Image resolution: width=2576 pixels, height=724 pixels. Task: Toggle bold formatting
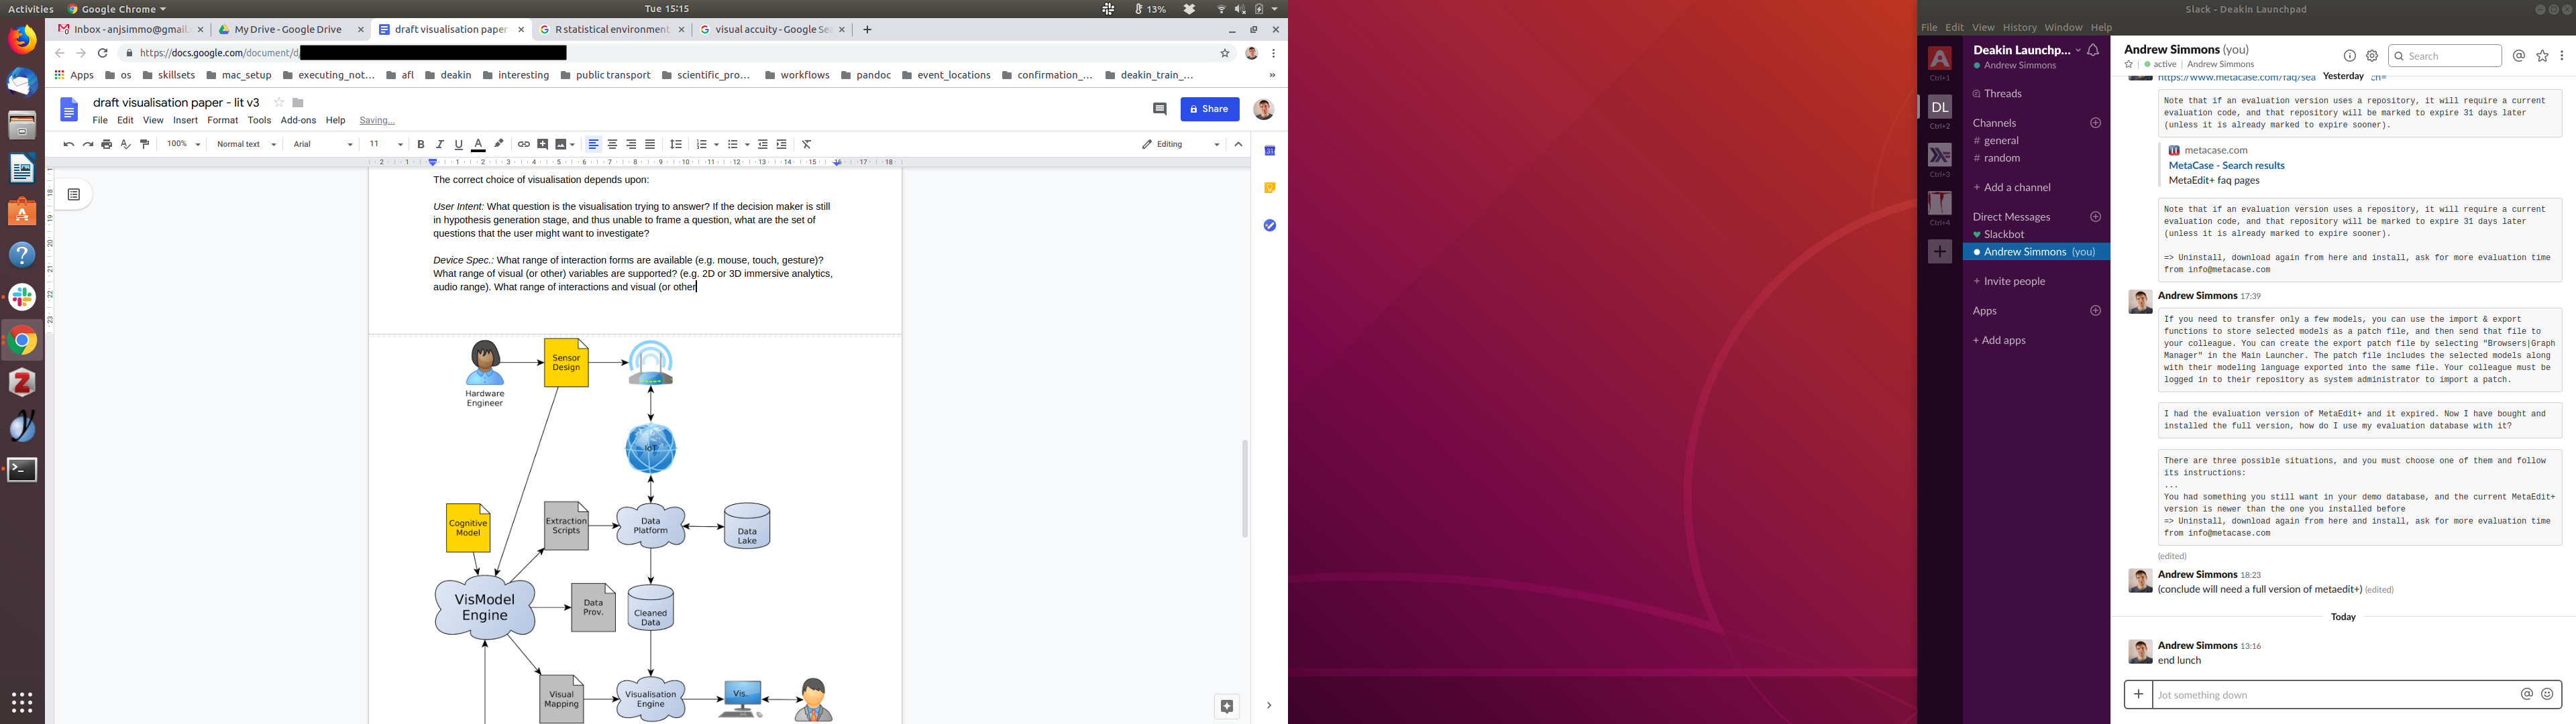[x=421, y=145]
